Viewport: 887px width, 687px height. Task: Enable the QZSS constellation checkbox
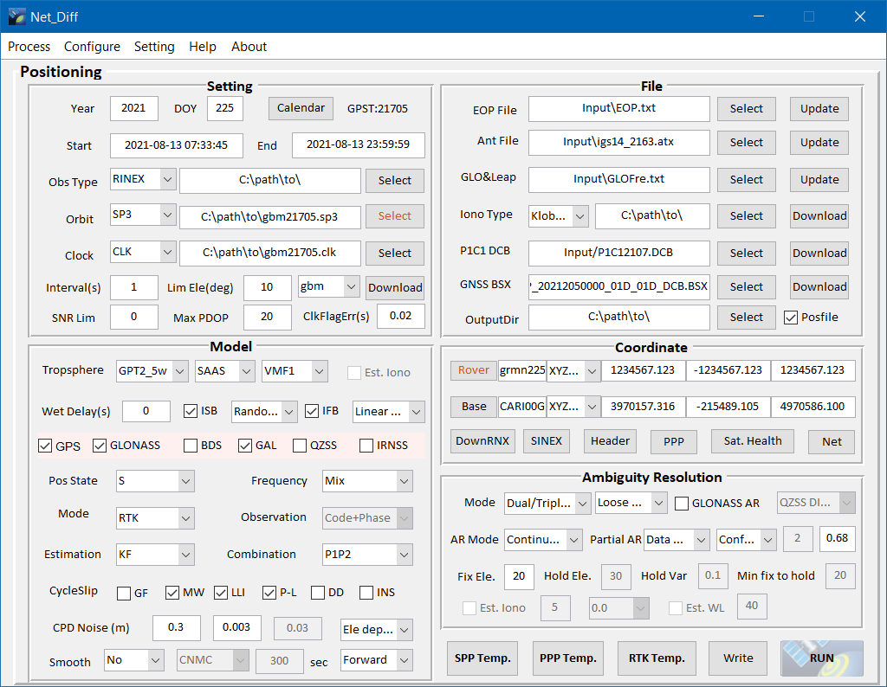point(300,446)
